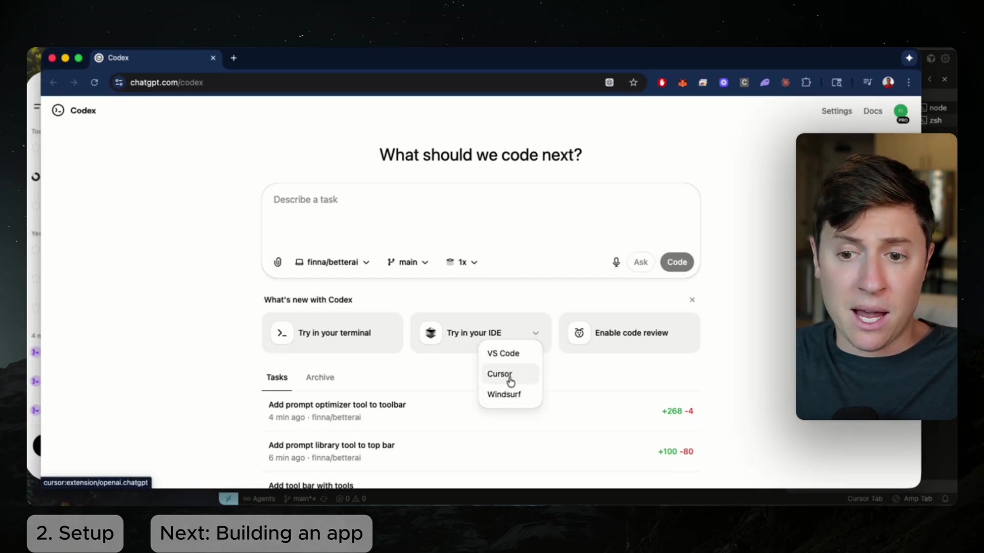
Task: Open Settings link
Action: click(x=836, y=111)
